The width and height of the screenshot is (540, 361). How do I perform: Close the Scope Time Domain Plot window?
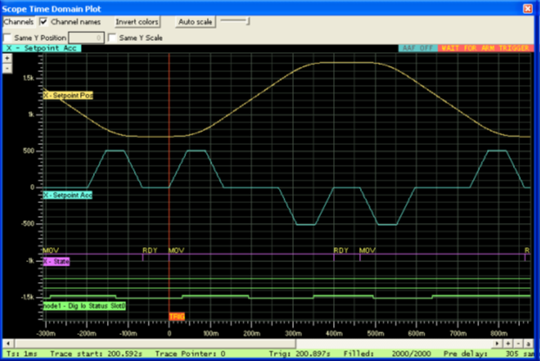coord(527,7)
